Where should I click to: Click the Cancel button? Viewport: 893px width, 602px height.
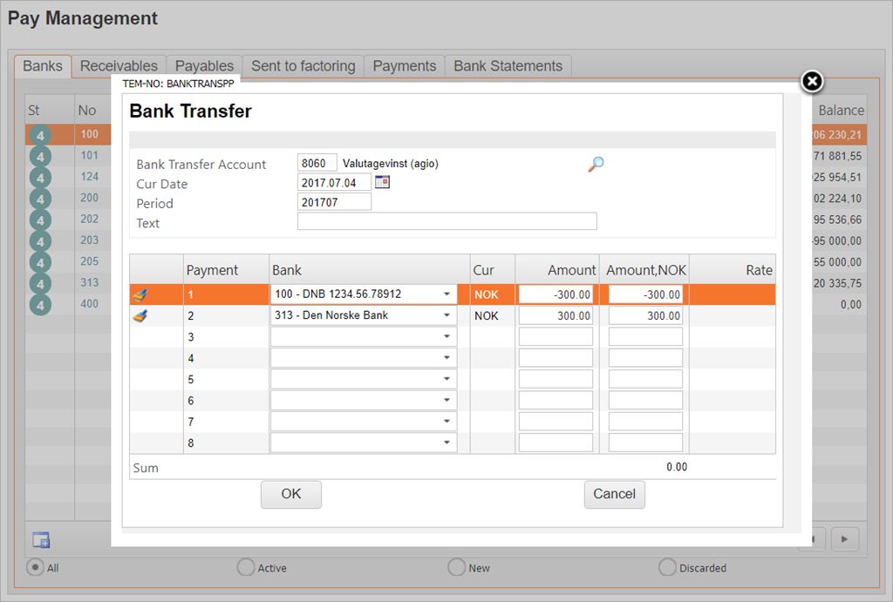tap(614, 494)
